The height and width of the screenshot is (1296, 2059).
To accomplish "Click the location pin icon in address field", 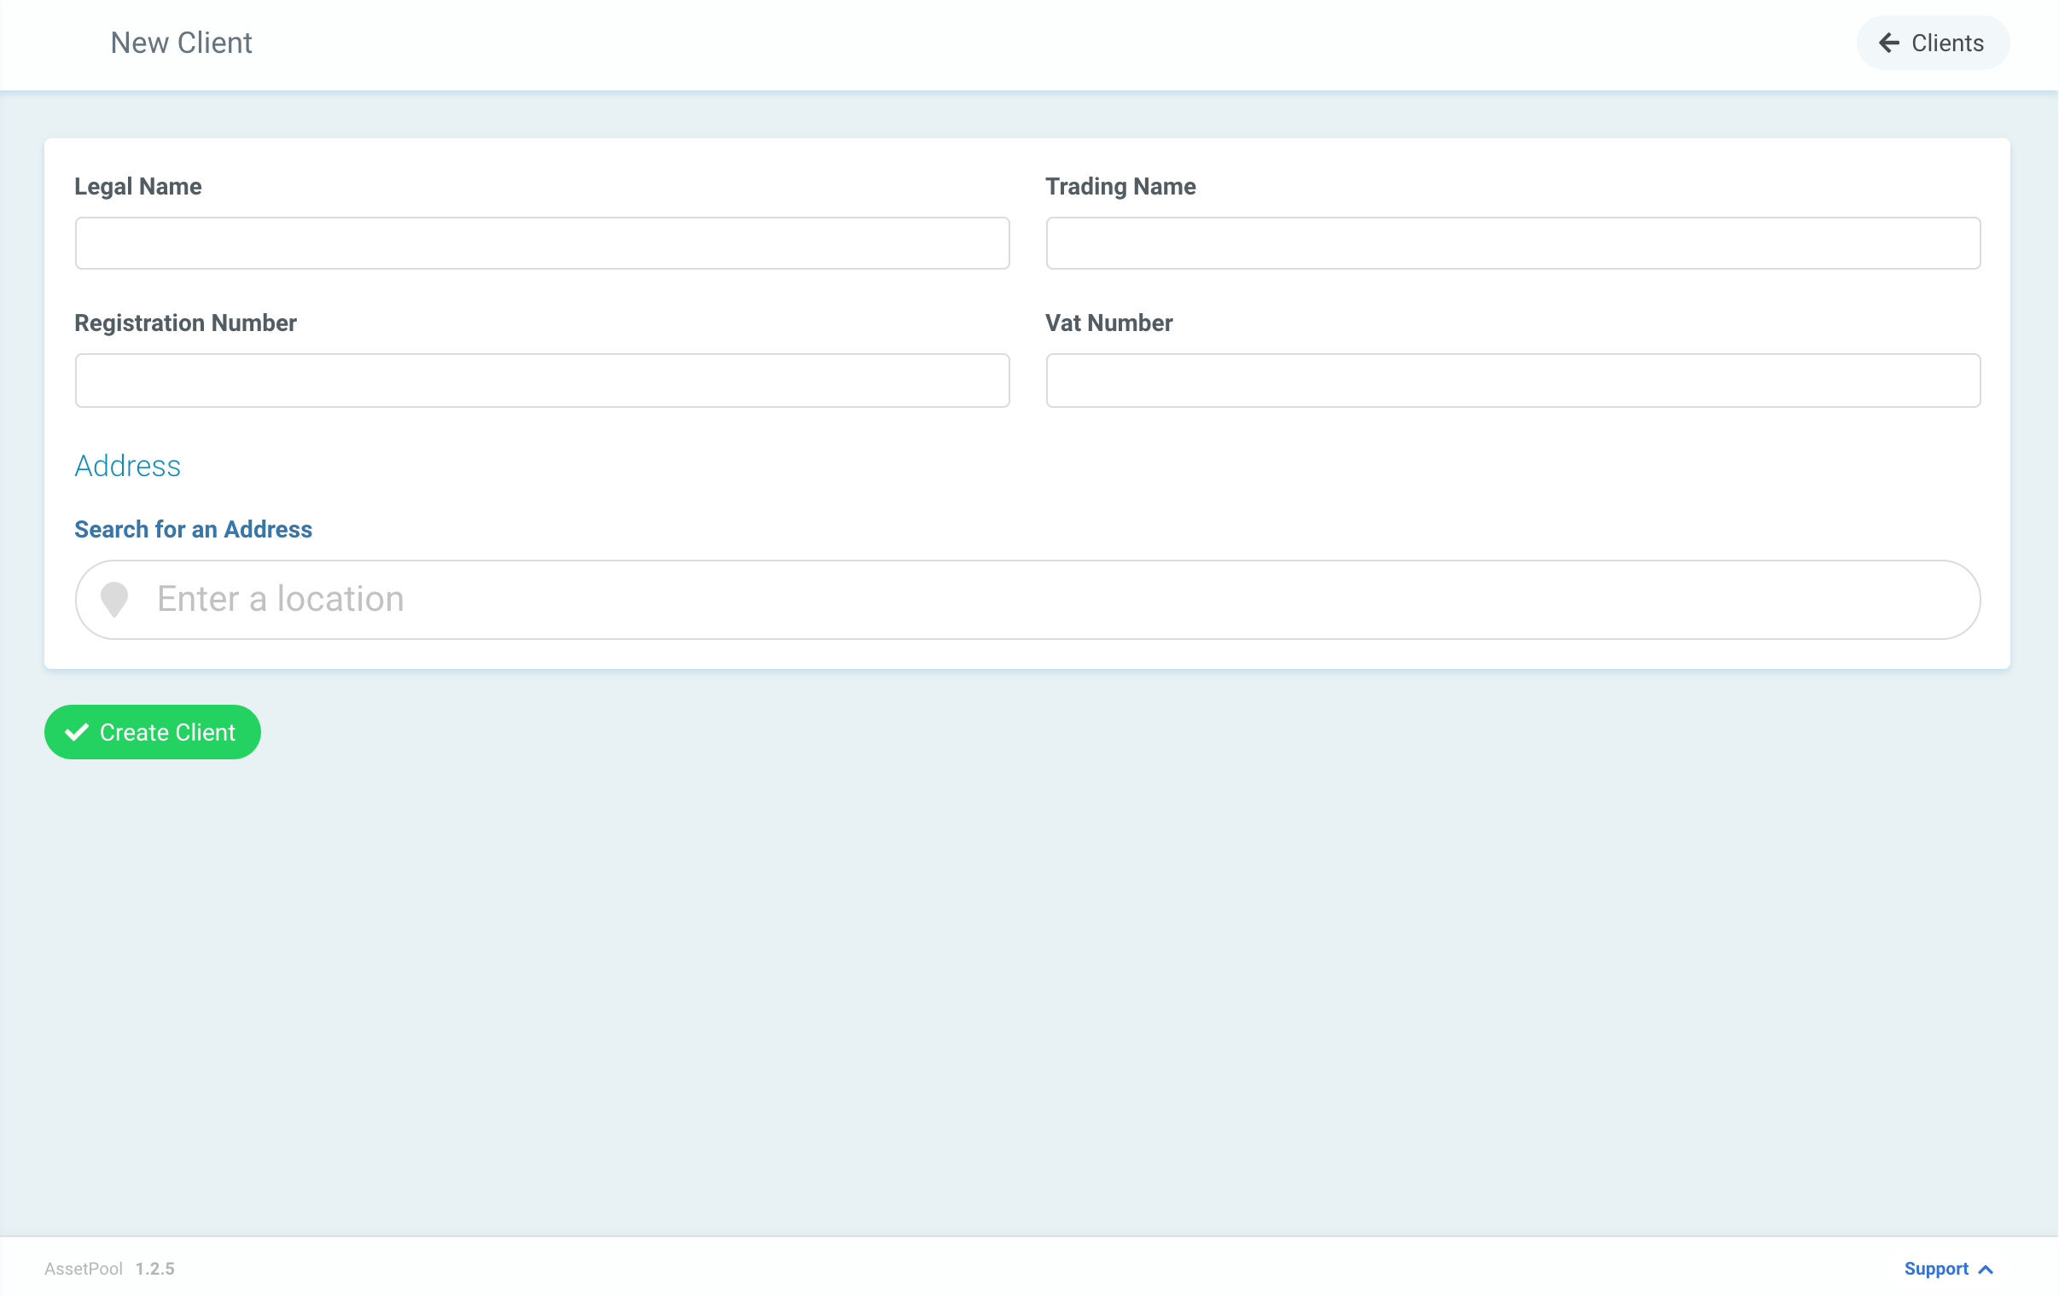I will click(x=115, y=599).
